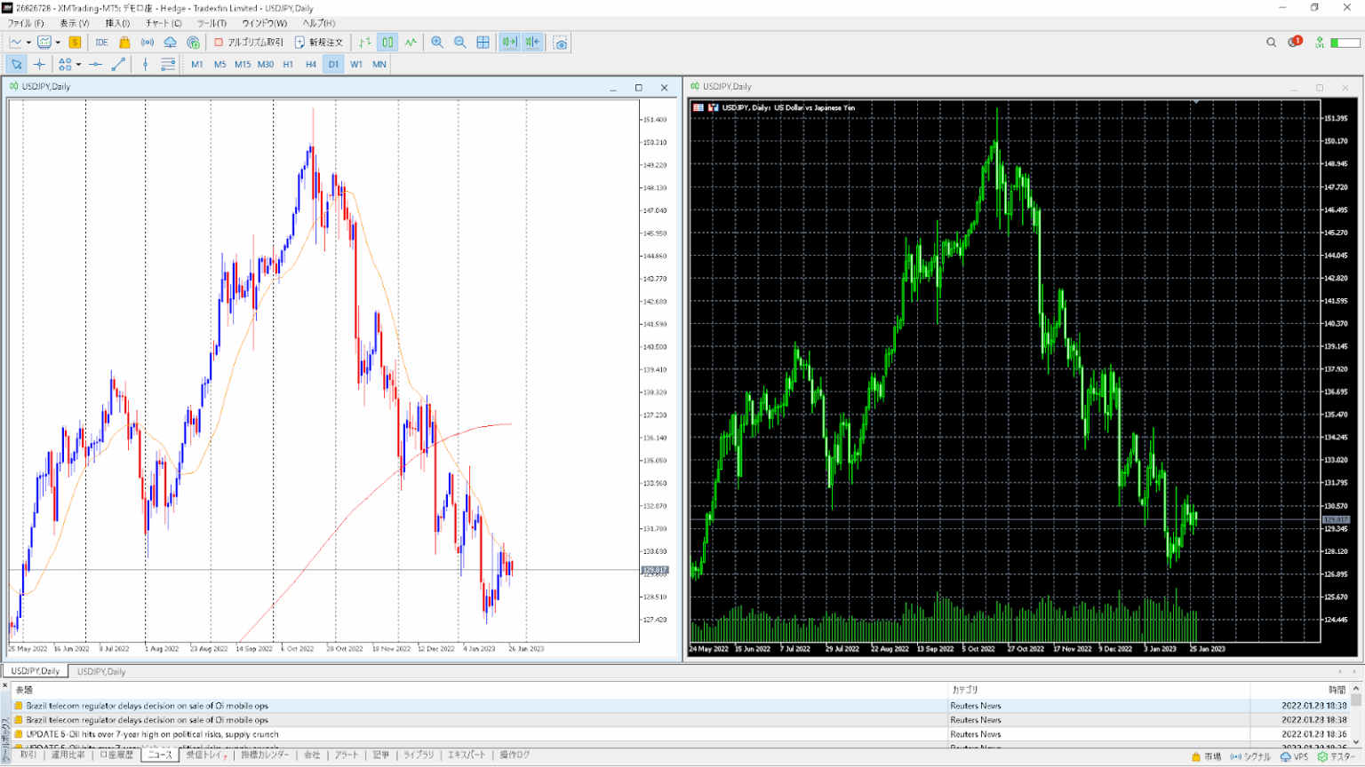Switch chart to candlestick display mode

click(388, 43)
